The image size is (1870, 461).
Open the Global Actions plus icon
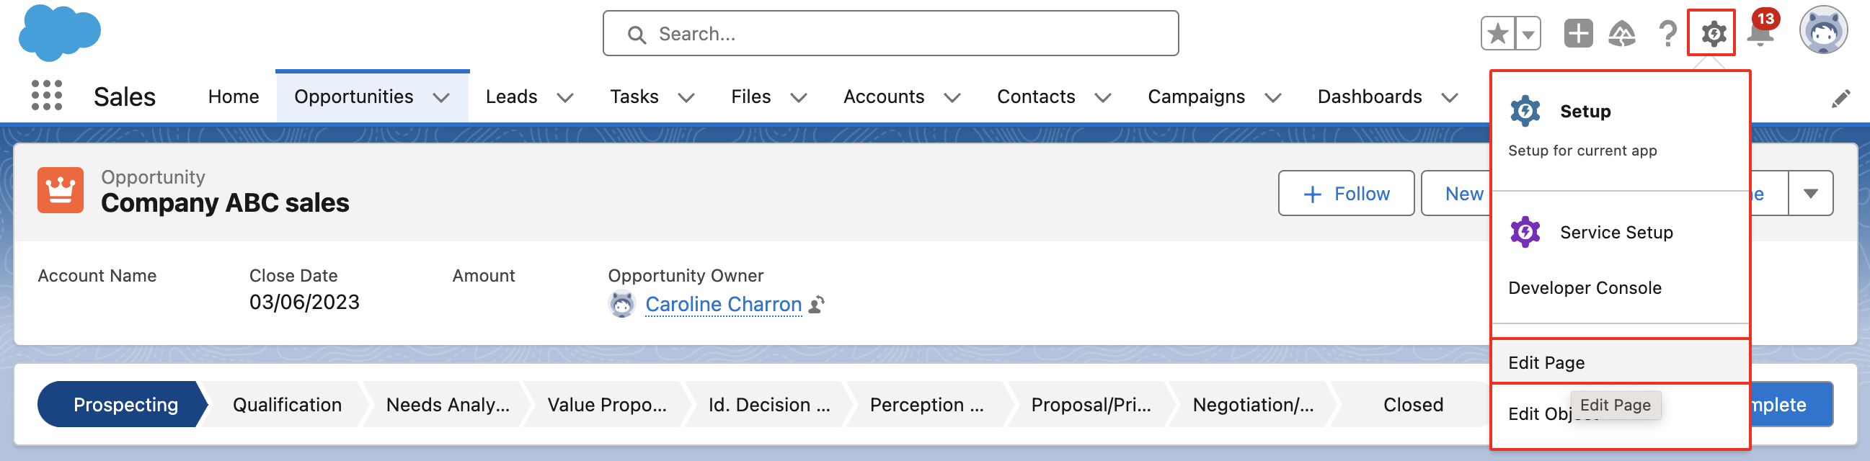(1577, 33)
